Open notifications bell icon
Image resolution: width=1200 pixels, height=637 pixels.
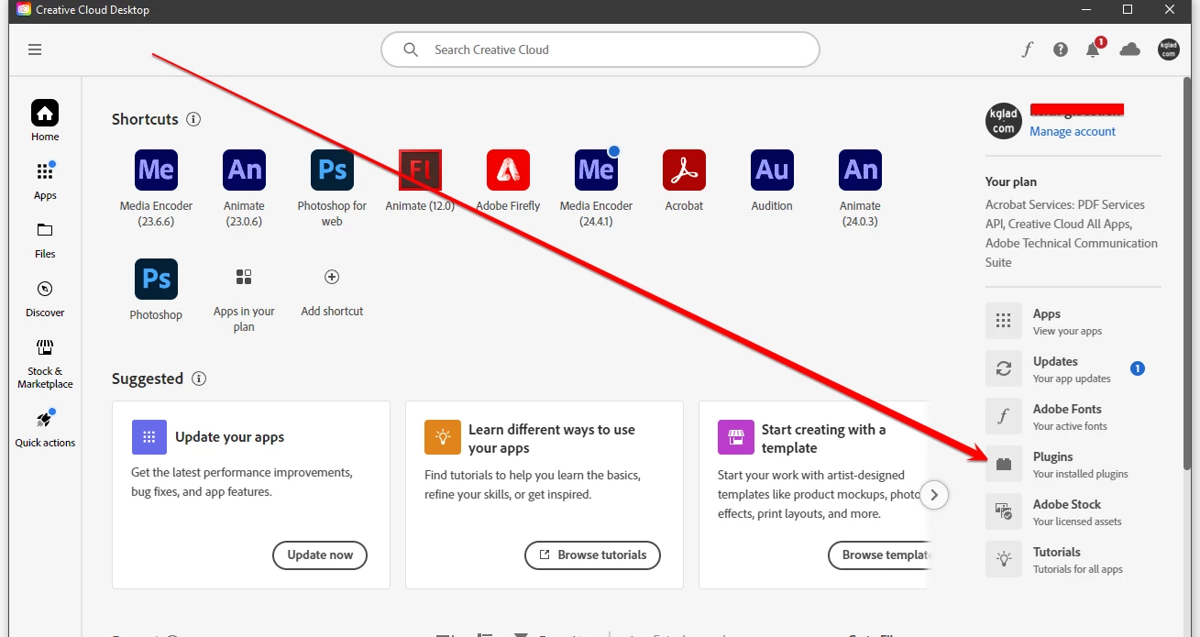tap(1093, 49)
